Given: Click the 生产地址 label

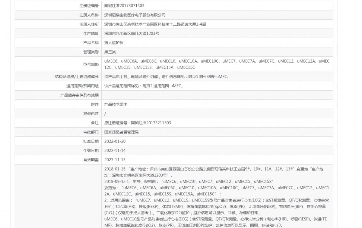Looking at the screenshot, I should point(91,34).
